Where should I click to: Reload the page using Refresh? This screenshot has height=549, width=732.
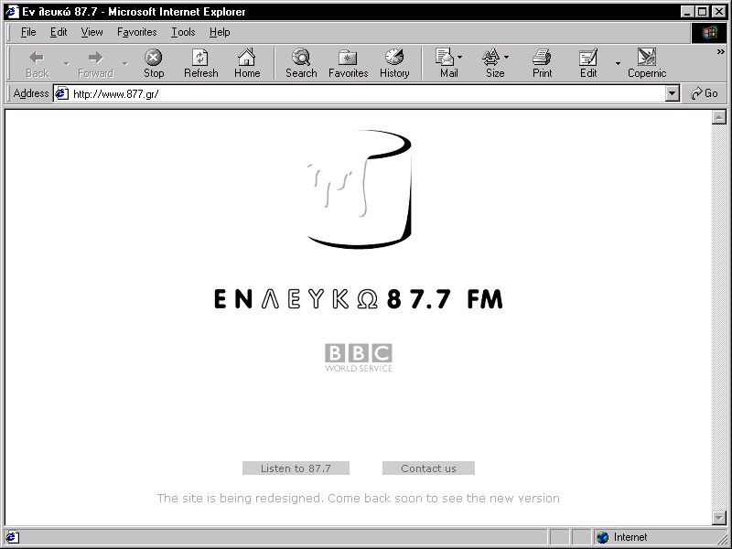tap(200, 63)
